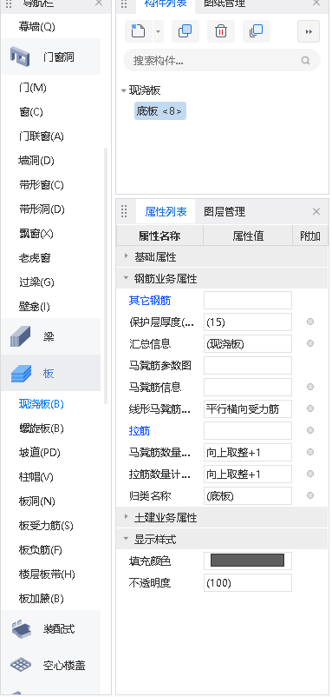
Task: Switch to the 构件列表 tab
Action: coord(166,3)
